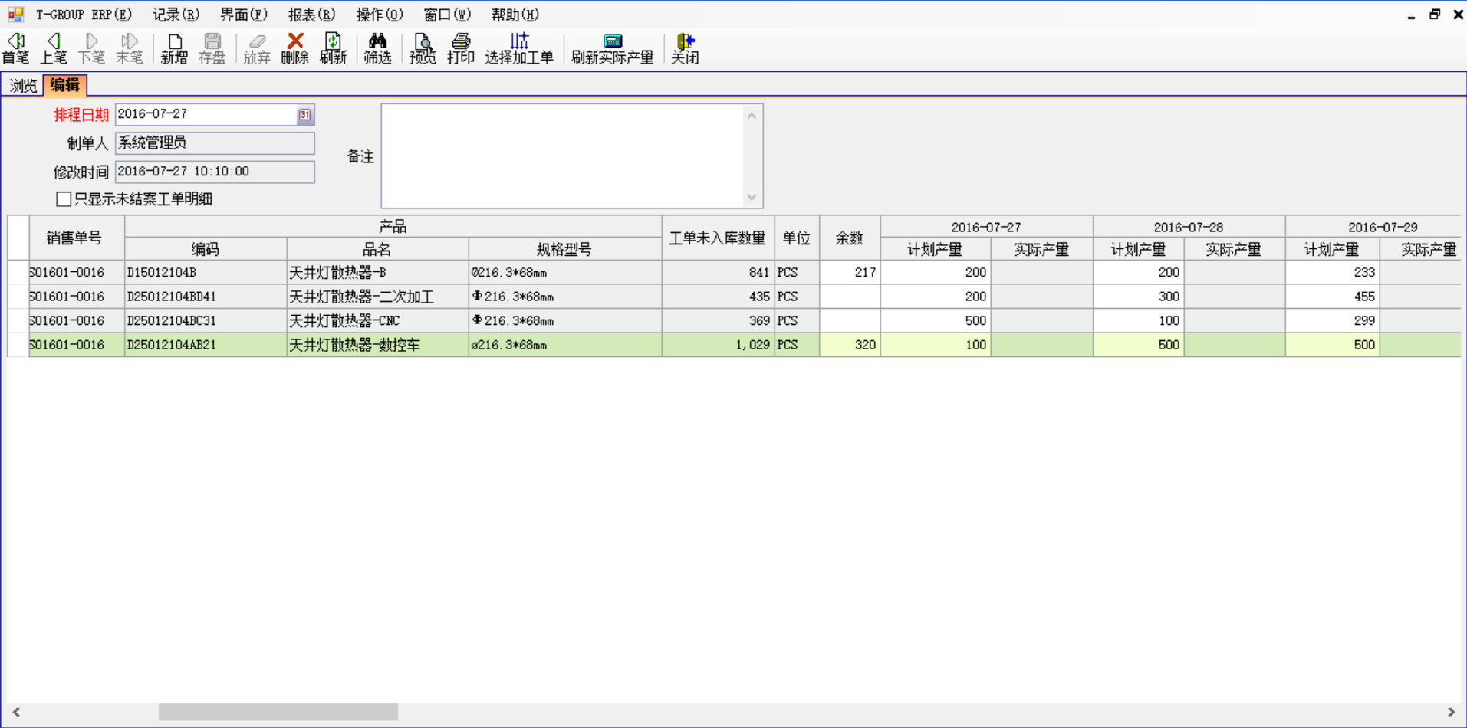Go to first record with 首笔 icon
1467x728 pixels.
click(15, 48)
